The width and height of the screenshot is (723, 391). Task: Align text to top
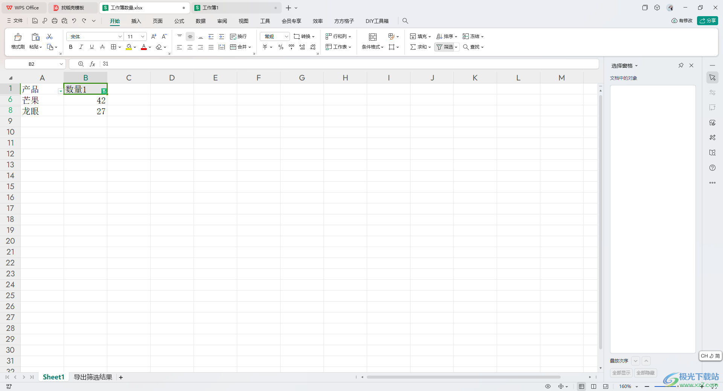tap(180, 36)
